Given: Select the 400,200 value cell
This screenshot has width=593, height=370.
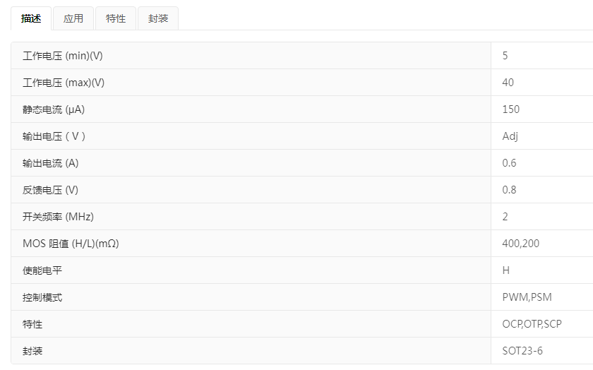Looking at the screenshot, I should click(520, 244).
